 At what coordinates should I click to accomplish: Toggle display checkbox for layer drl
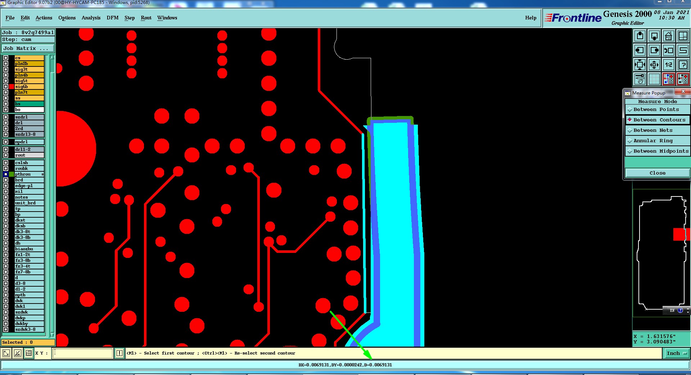coord(6,123)
